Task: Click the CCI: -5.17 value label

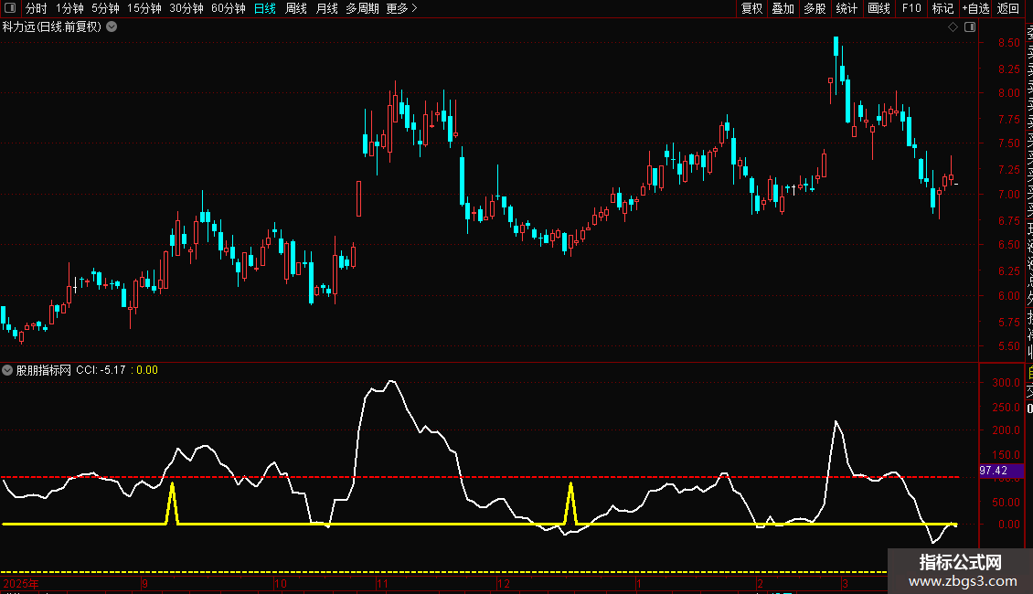Action: point(101,370)
